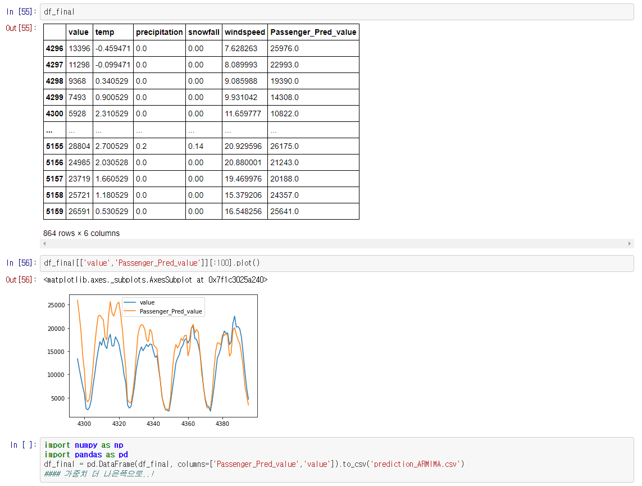Click the In [55] input prompt
The height and width of the screenshot is (486, 642).
click(x=21, y=12)
